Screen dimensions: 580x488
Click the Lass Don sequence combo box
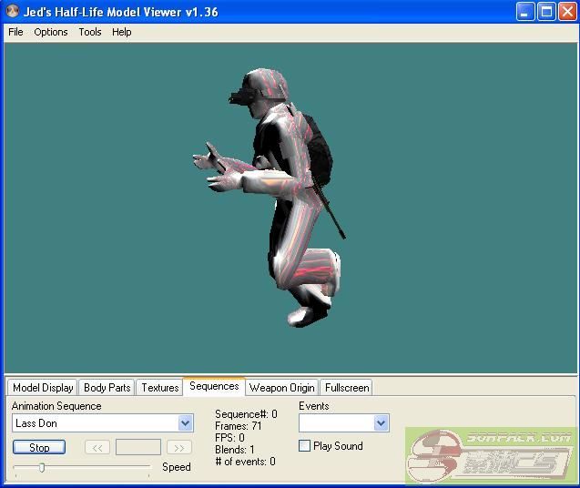click(103, 422)
